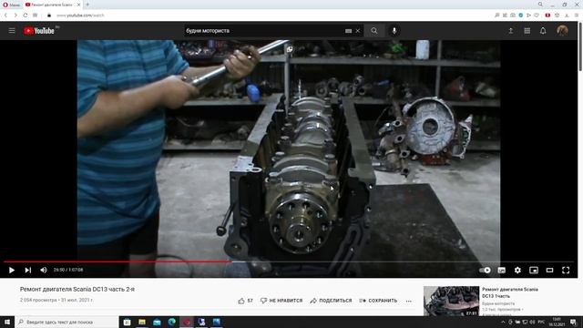Toggle the autoplay switch
The image size is (583, 328).
485,270
